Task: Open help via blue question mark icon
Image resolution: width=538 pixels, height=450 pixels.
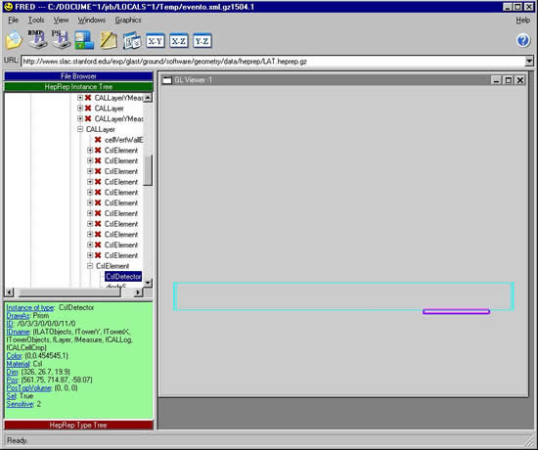Action: coord(523,41)
